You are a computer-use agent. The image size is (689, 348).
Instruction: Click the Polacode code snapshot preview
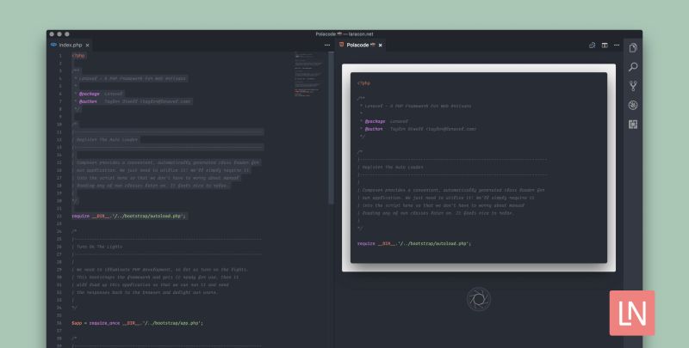[479, 168]
